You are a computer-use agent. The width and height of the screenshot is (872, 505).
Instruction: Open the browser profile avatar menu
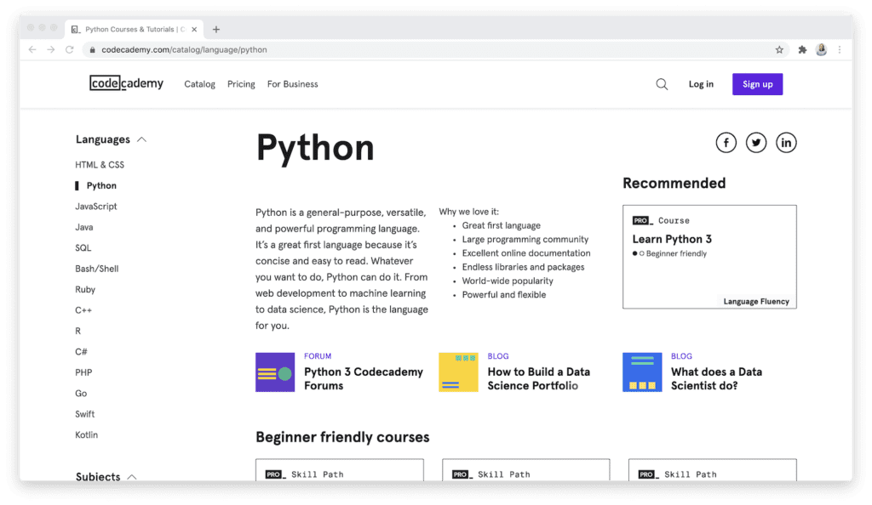(x=820, y=49)
